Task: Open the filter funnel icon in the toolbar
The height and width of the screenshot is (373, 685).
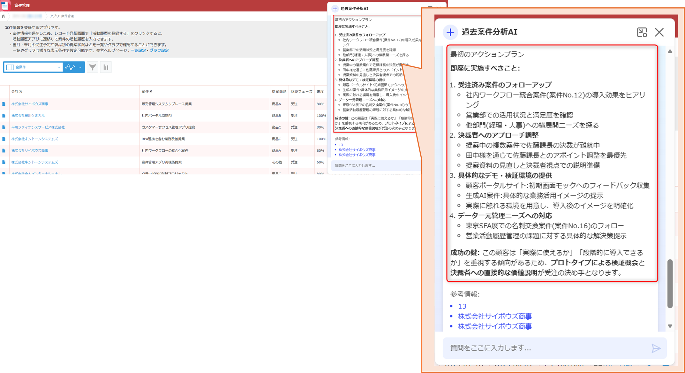Action: pos(93,67)
